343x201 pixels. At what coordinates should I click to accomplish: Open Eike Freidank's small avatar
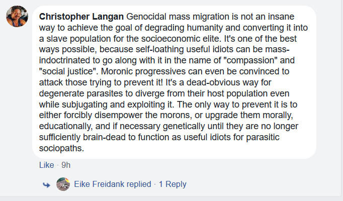[63, 184]
